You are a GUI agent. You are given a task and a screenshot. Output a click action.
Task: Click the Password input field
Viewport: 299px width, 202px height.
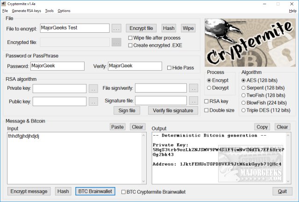coord(57,66)
